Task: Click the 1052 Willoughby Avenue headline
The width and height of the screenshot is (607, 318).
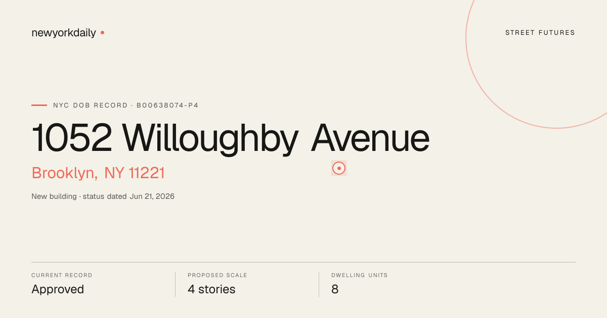Action: (231, 138)
